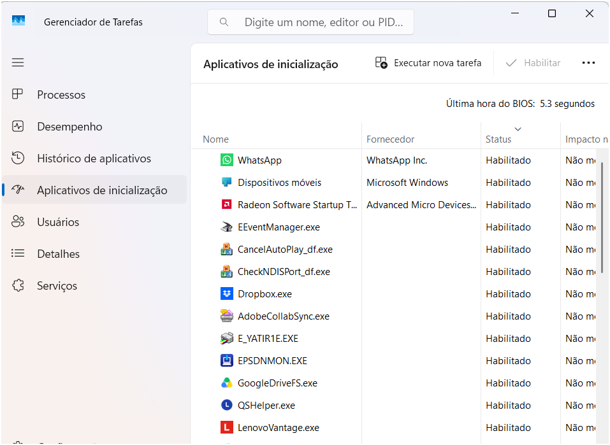Select EEventManager.exe row name
Image resolution: width=610 pixels, height=445 pixels.
(279, 227)
